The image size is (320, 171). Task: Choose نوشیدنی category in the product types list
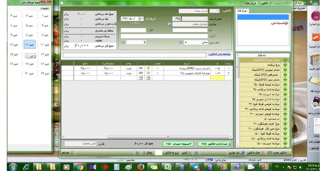(x=280, y=23)
